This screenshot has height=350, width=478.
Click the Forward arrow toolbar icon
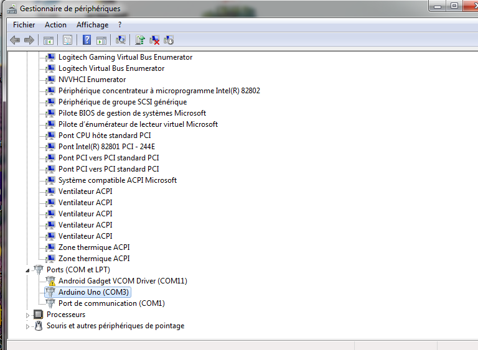(29, 40)
